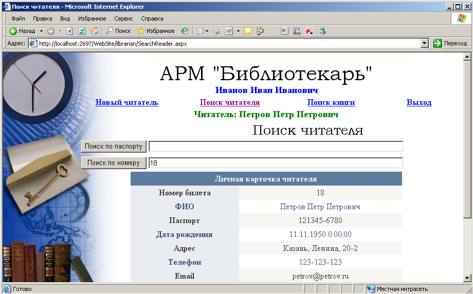Expand the Word edit dropdown arrow

click(x=238, y=31)
